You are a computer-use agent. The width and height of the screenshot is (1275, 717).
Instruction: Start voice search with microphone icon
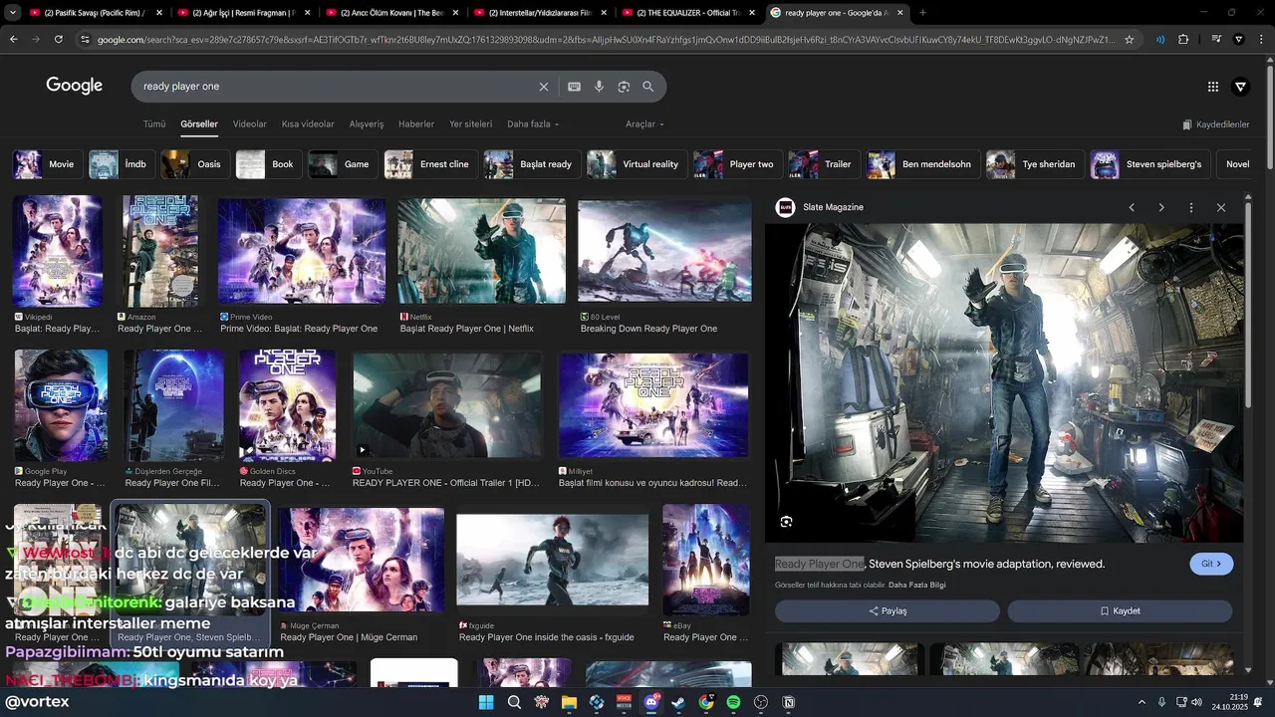(599, 87)
